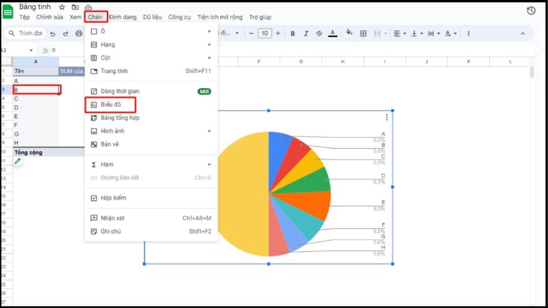
Task: Expand the Cột submenu
Action: click(x=151, y=58)
